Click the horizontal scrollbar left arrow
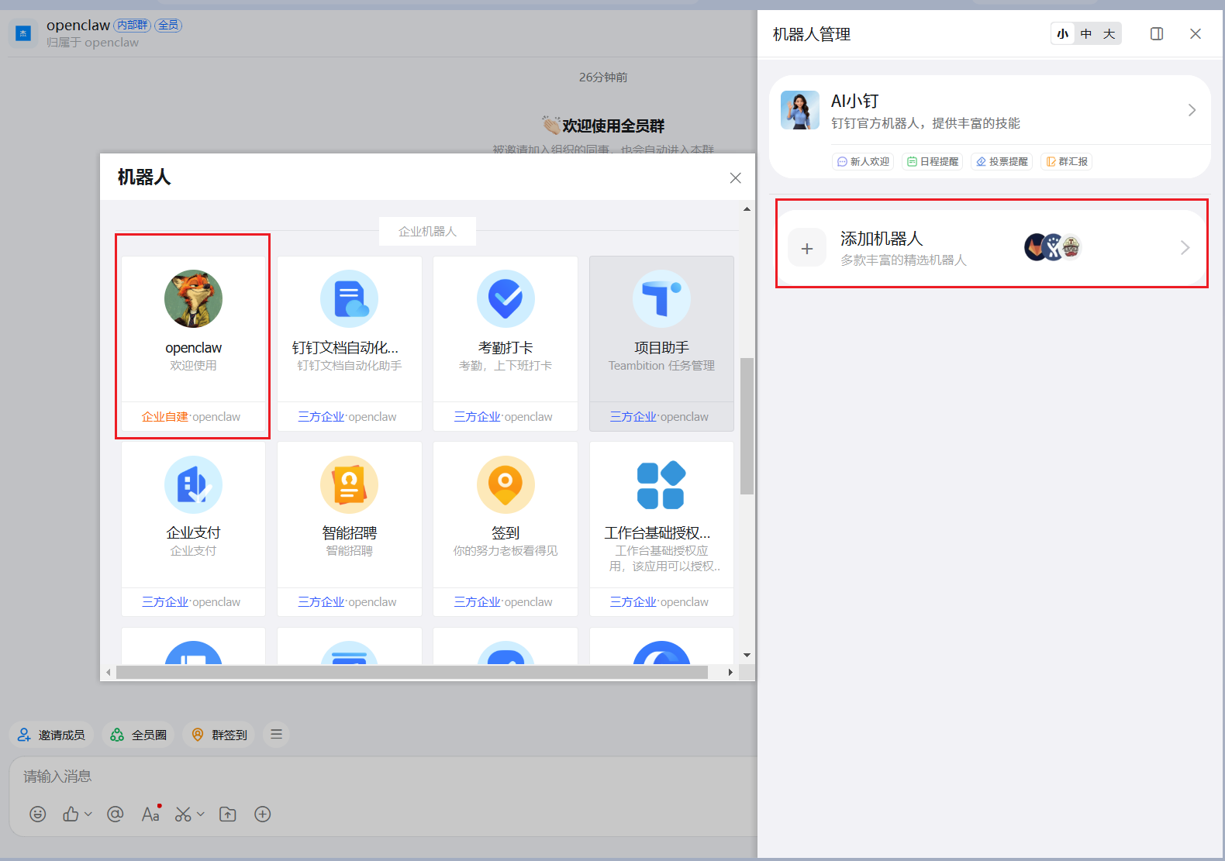 [x=109, y=673]
